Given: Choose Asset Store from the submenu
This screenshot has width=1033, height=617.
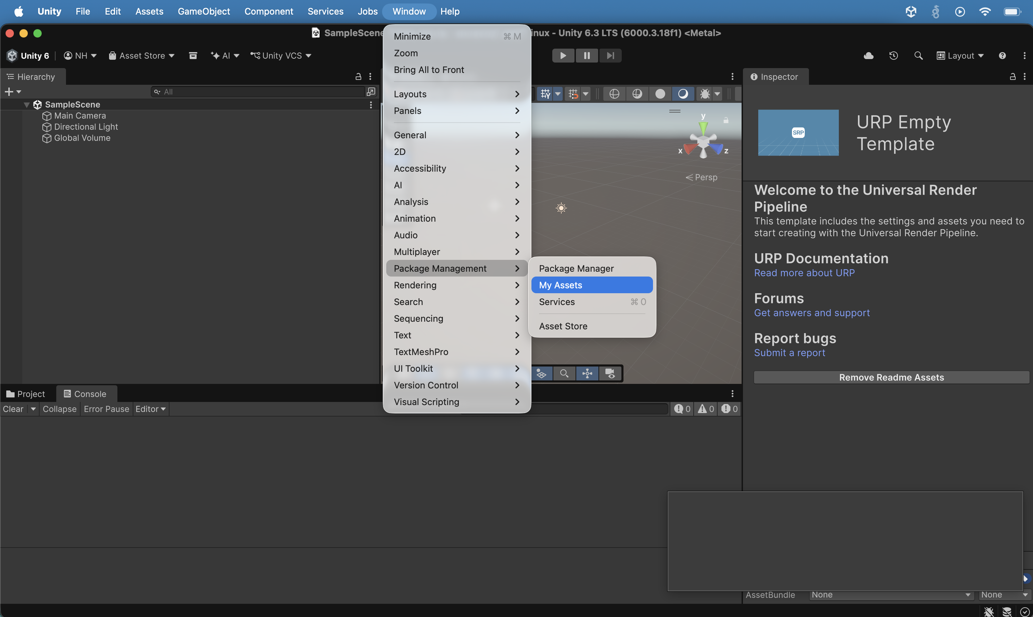Looking at the screenshot, I should click(592, 326).
